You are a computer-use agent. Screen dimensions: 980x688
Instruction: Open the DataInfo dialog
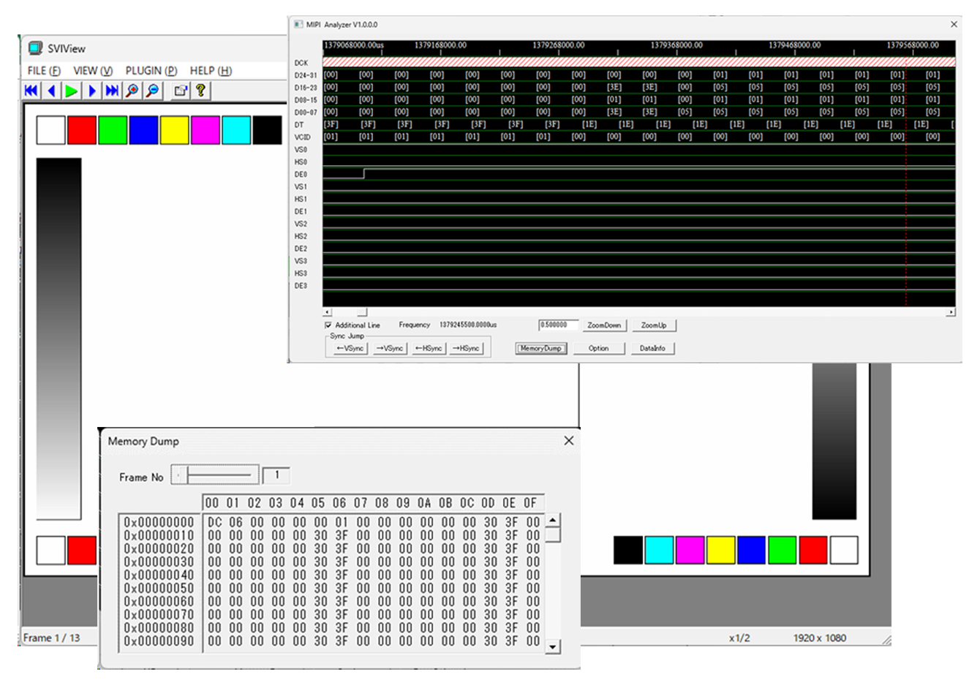click(x=652, y=349)
